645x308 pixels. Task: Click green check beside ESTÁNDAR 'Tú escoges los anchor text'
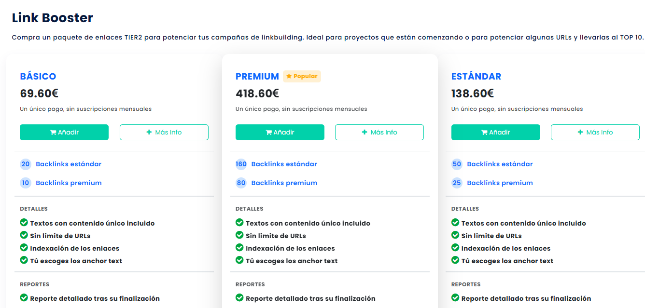455,260
